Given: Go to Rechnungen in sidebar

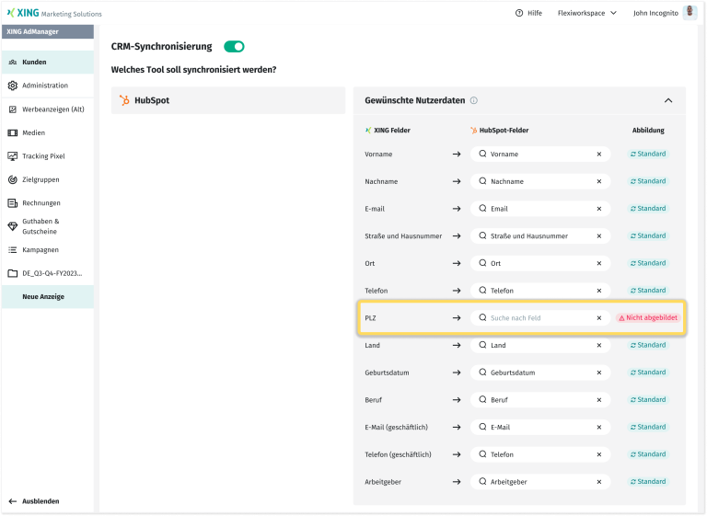Looking at the screenshot, I should pyautogui.click(x=41, y=203).
